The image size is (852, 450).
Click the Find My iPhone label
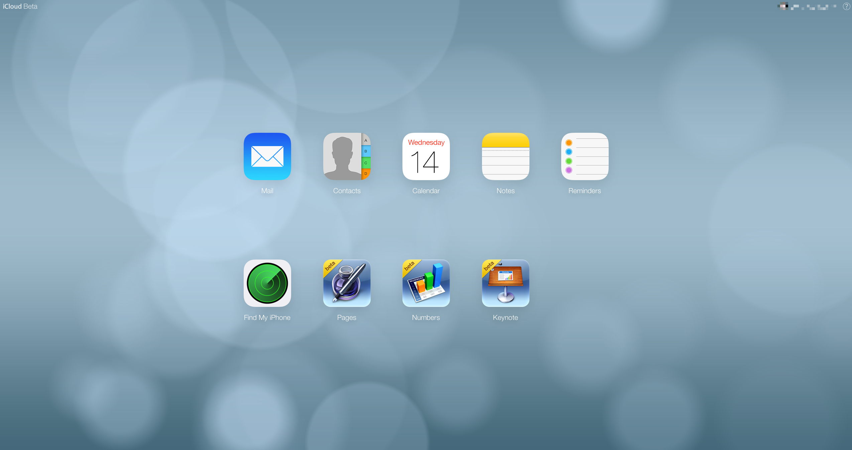point(267,317)
